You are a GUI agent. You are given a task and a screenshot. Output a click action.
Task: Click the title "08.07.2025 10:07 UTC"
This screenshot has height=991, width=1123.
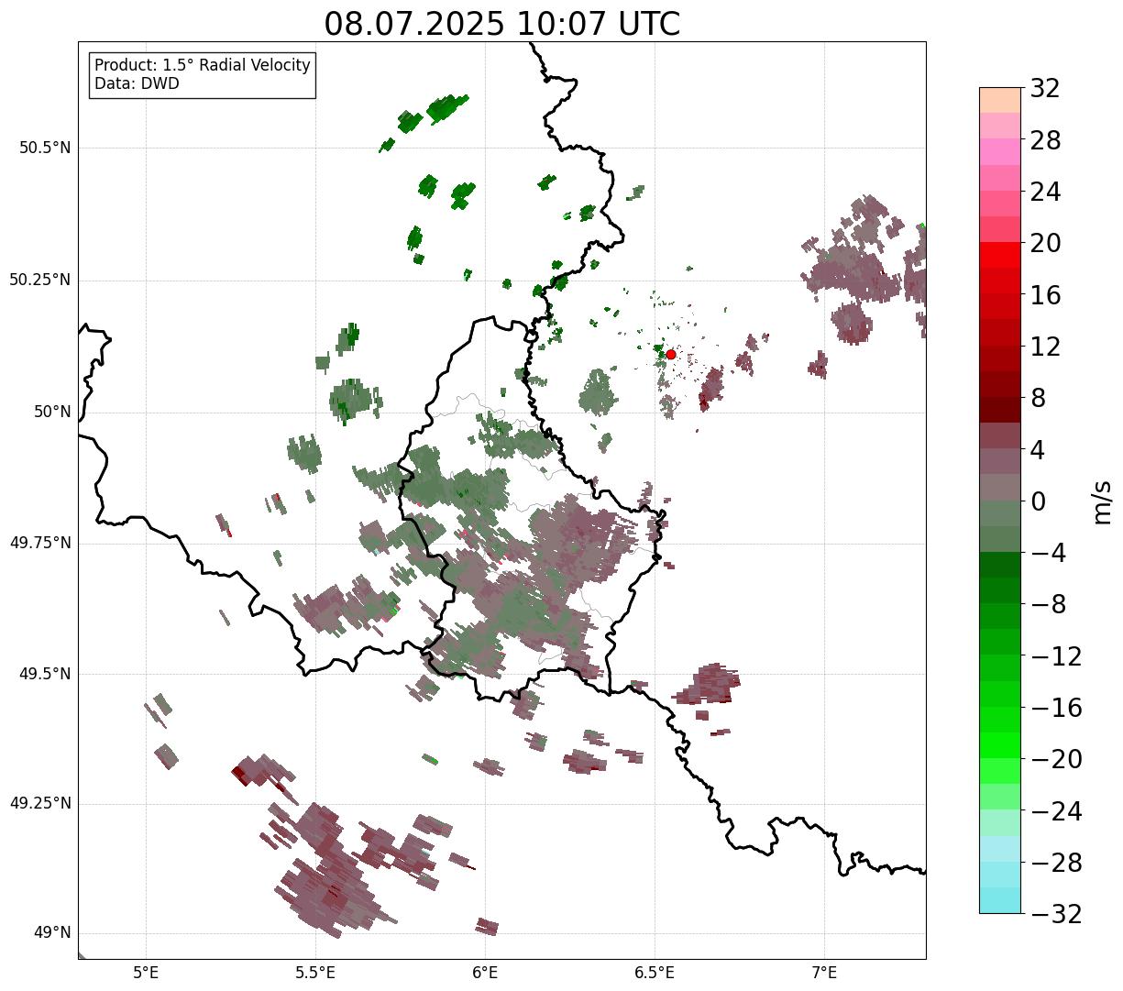pos(502,24)
